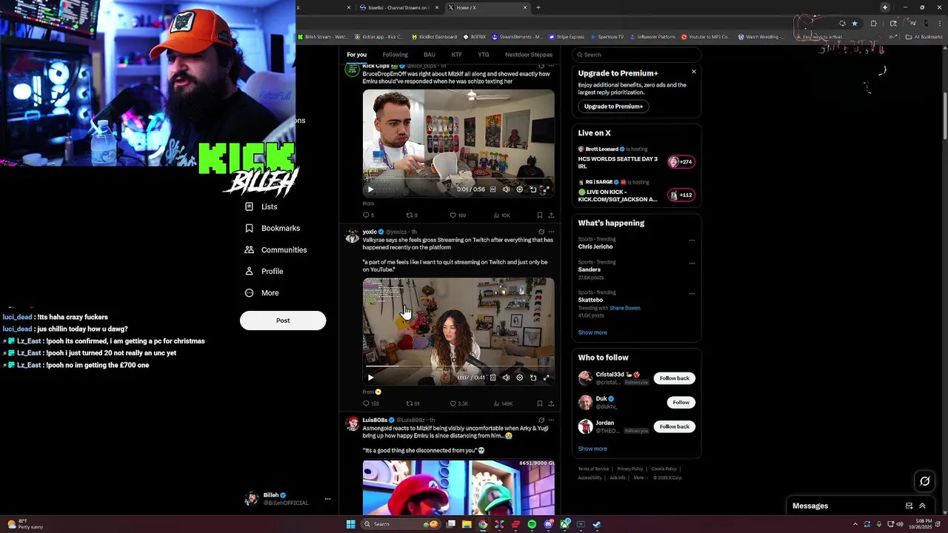Open the Lists icon in X sidebar
948x533 pixels.
click(x=250, y=207)
